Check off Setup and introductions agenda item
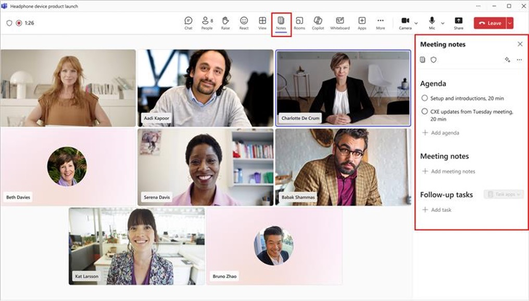The image size is (529, 301). coord(424,98)
